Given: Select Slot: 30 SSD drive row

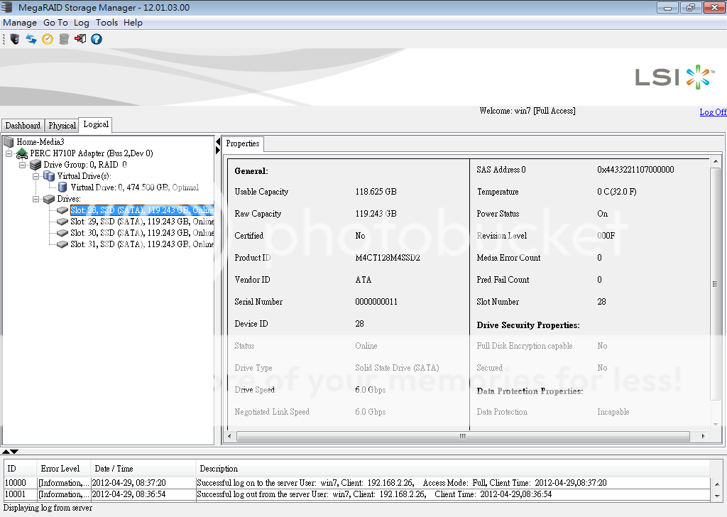Looking at the screenshot, I should pyautogui.click(x=142, y=233).
